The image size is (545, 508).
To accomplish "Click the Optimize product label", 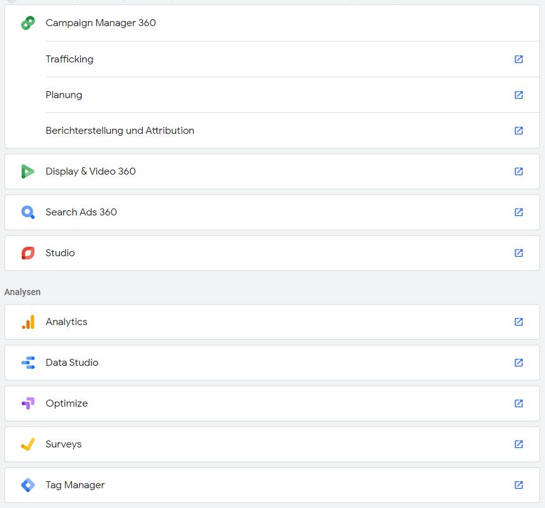I will (67, 403).
